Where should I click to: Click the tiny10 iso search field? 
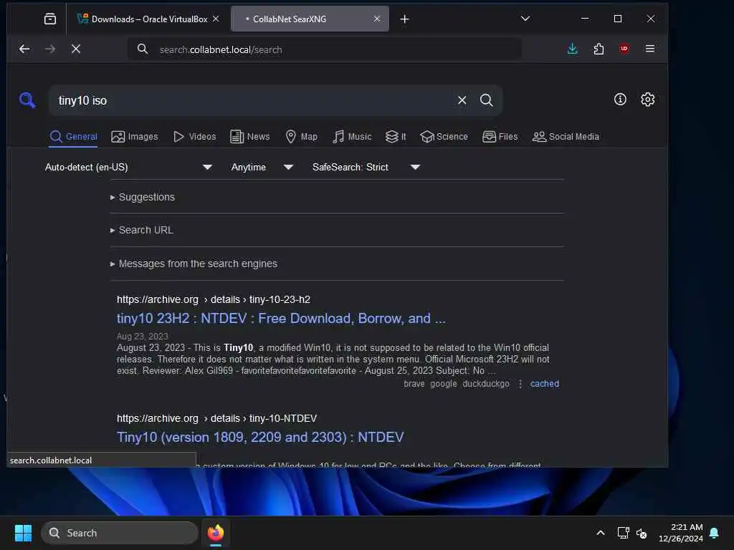253,100
